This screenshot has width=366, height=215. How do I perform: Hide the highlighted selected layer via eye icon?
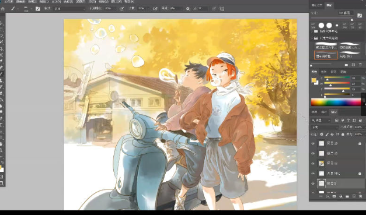click(313, 184)
